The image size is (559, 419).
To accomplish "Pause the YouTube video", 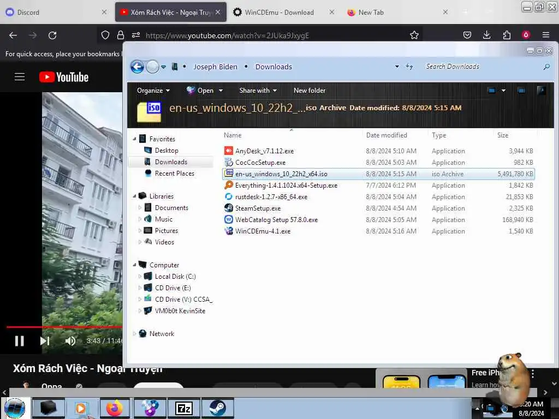I will 20,341.
